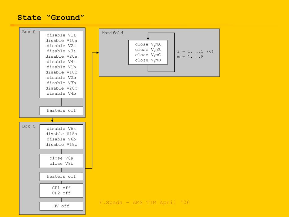Pick the line "close VimC"
This screenshot has height=217, width=289.
[148, 55]
